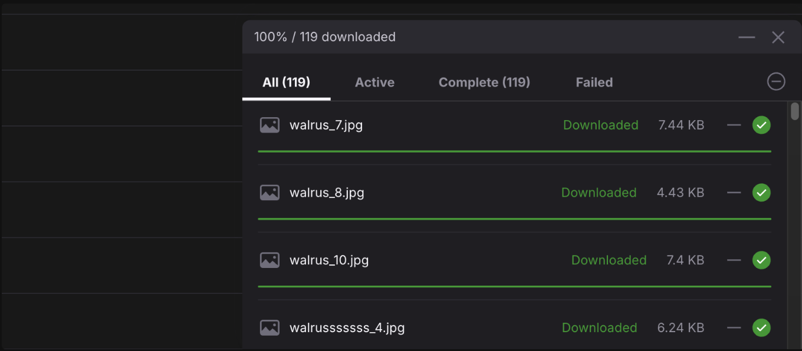Remove walrus_10.jpg using its dash button
Image resolution: width=802 pixels, height=351 pixels.
click(x=734, y=260)
